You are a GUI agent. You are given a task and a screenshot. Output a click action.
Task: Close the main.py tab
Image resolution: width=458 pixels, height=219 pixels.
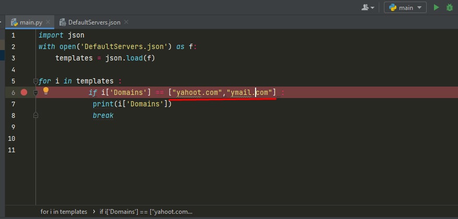[48, 22]
